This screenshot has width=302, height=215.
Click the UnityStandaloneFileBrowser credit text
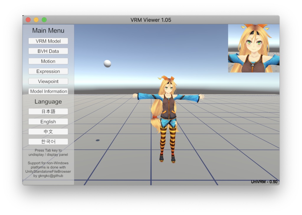tap(48, 169)
